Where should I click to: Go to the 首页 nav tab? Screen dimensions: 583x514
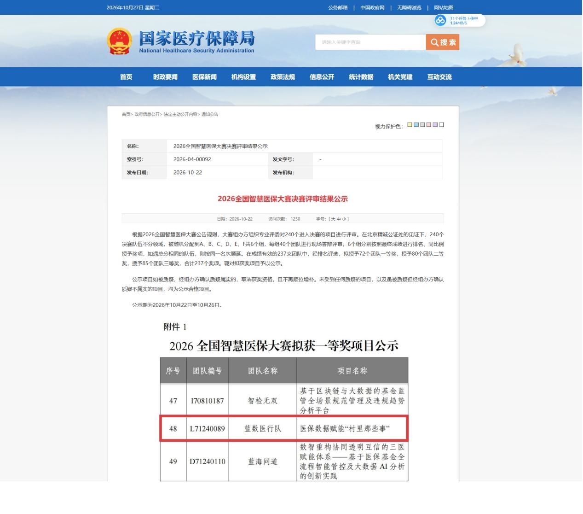click(126, 77)
